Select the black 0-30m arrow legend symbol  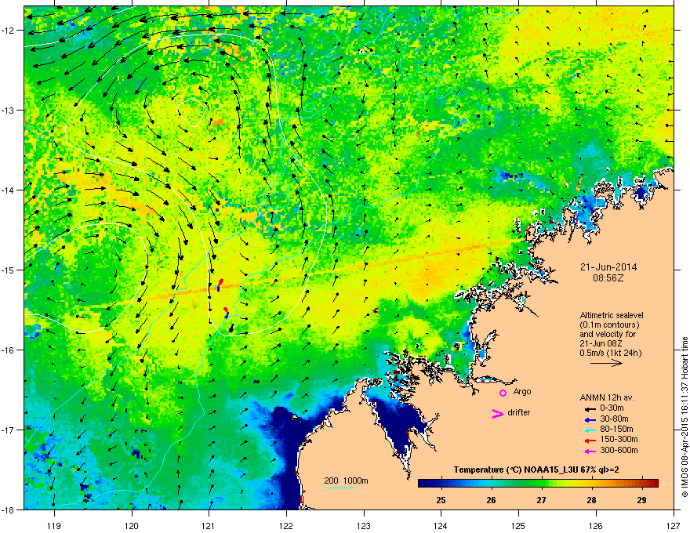pos(590,408)
